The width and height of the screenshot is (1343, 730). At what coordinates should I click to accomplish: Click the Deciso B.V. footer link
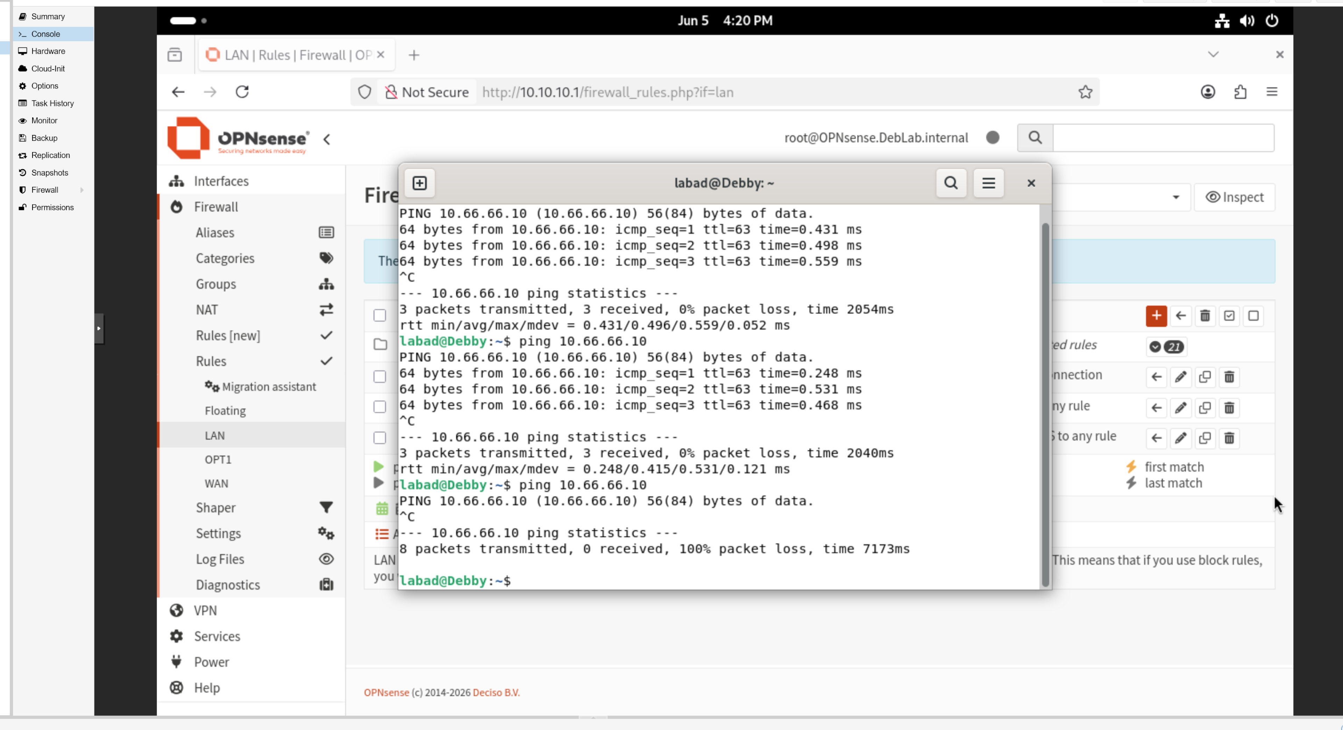click(x=496, y=693)
